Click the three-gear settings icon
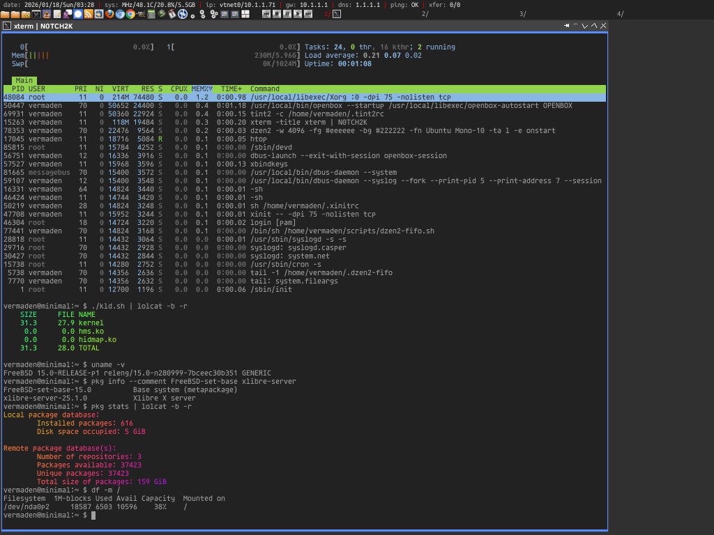Viewport: 714px width, 535px height. coord(213,14)
